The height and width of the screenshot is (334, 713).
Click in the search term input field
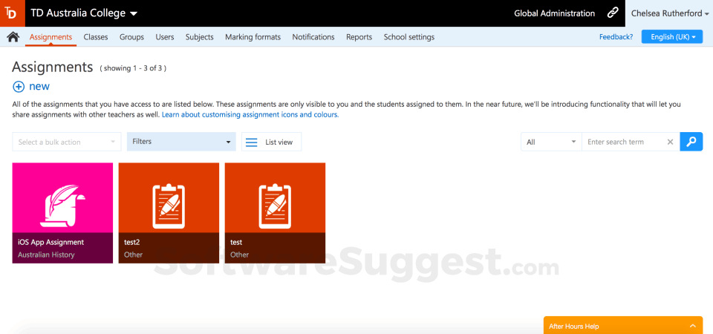(x=622, y=142)
